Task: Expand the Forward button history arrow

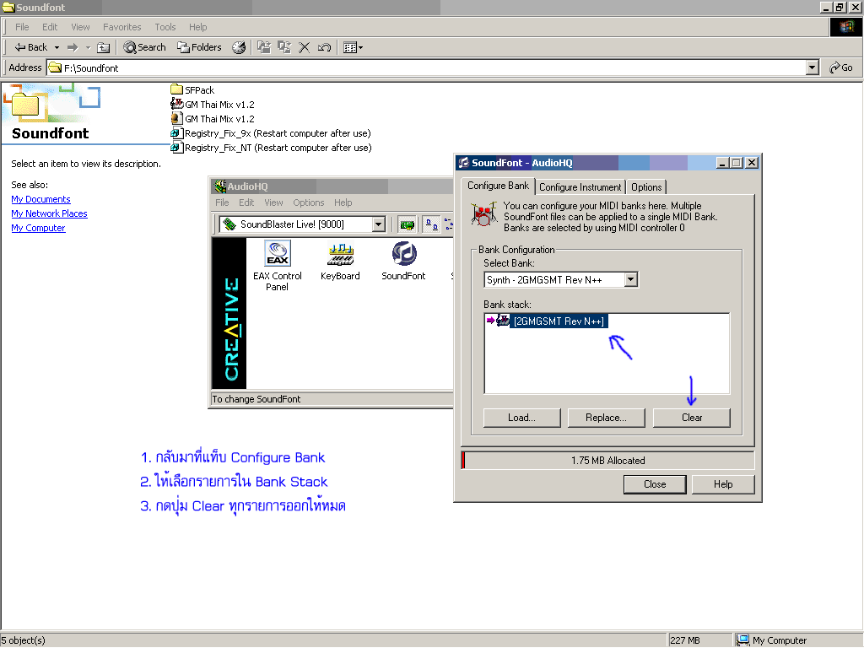Action: click(x=88, y=47)
